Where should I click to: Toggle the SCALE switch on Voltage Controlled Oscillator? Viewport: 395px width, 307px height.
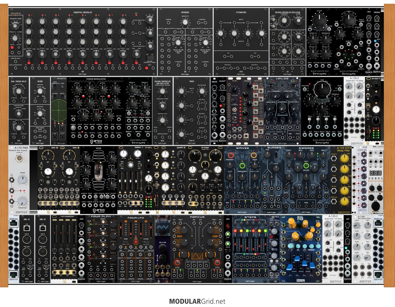point(273,19)
